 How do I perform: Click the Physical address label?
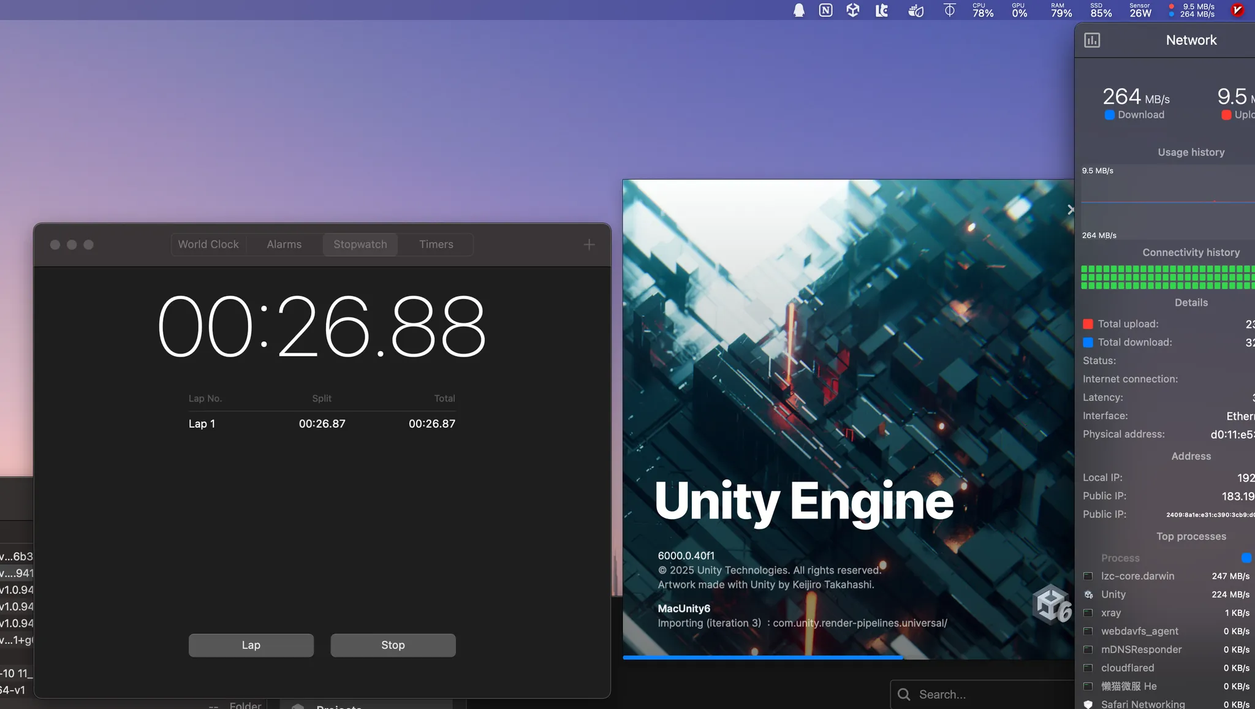coord(1124,434)
